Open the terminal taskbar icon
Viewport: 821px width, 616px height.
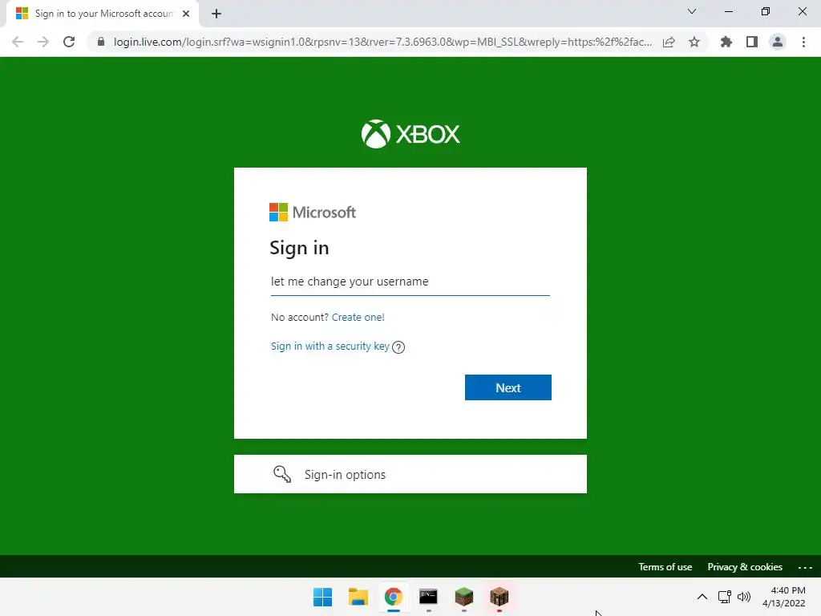[x=428, y=597]
